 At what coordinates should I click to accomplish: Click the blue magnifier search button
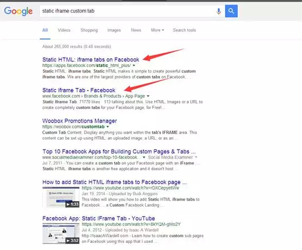pos(231,11)
